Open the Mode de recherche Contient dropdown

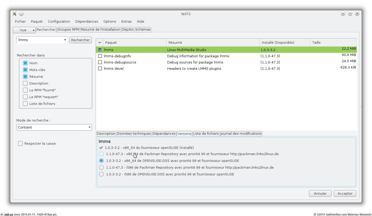(x=54, y=128)
